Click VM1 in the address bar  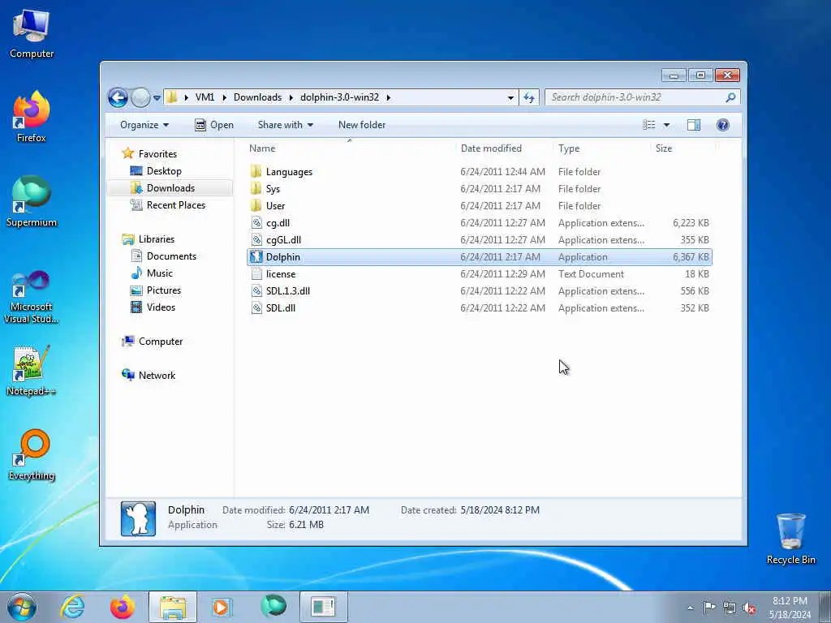205,97
